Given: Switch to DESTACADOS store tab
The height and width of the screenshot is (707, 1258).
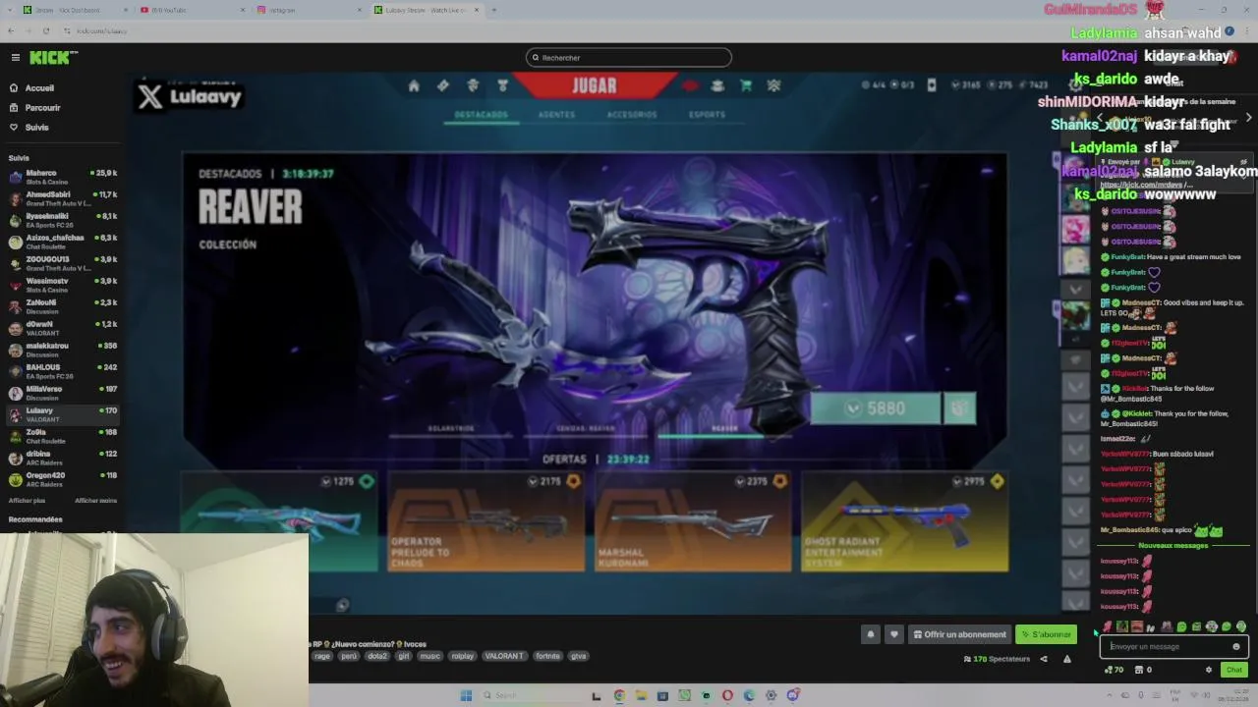Looking at the screenshot, I should click(481, 115).
